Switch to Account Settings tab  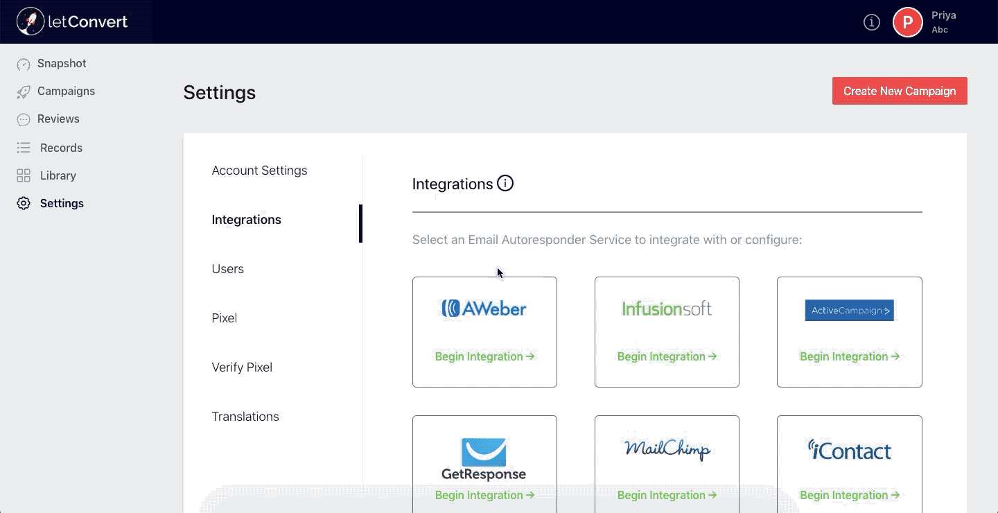(x=259, y=171)
